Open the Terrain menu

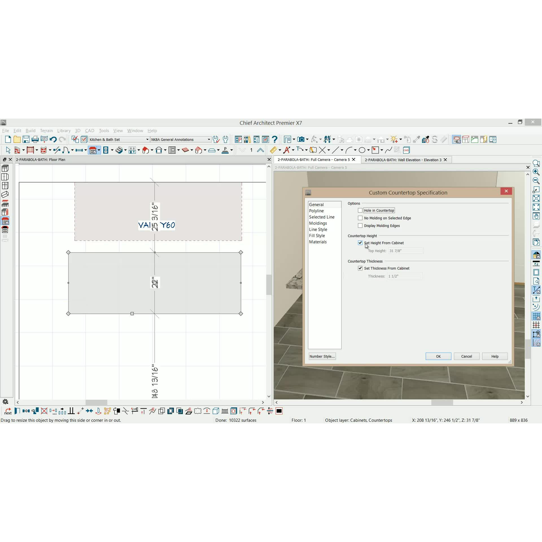point(46,131)
